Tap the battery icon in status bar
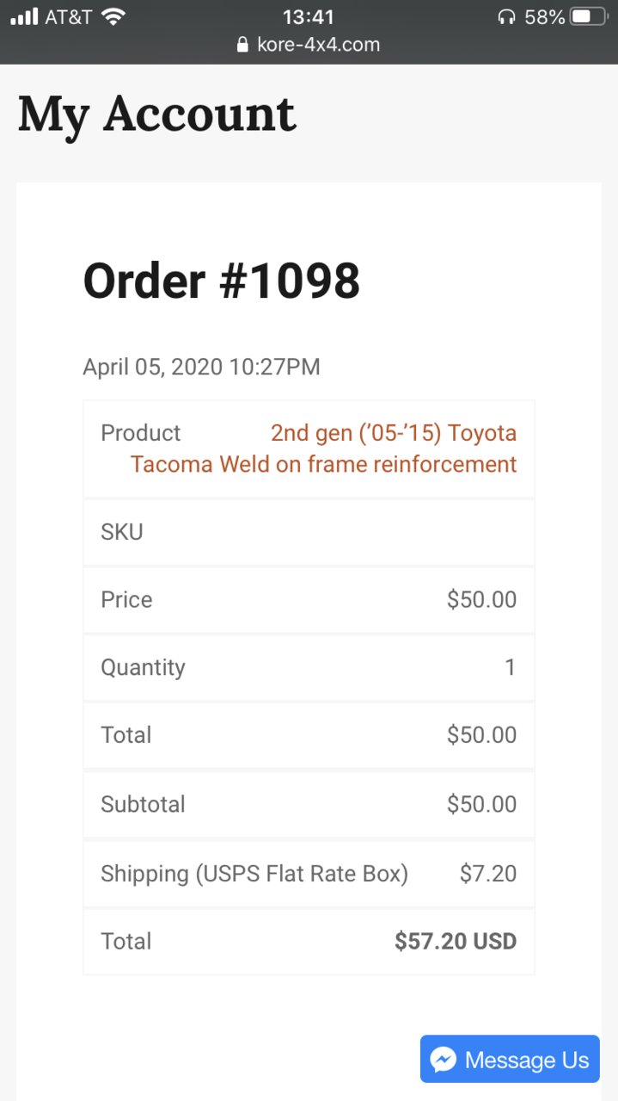Image resolution: width=618 pixels, height=1101 pixels. pyautogui.click(x=590, y=16)
